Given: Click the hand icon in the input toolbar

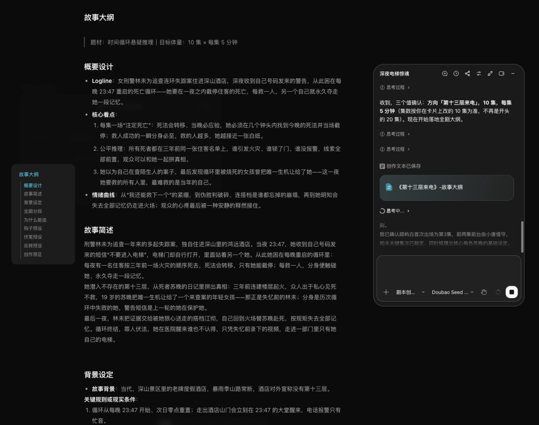Looking at the screenshot, I should click(484, 292).
